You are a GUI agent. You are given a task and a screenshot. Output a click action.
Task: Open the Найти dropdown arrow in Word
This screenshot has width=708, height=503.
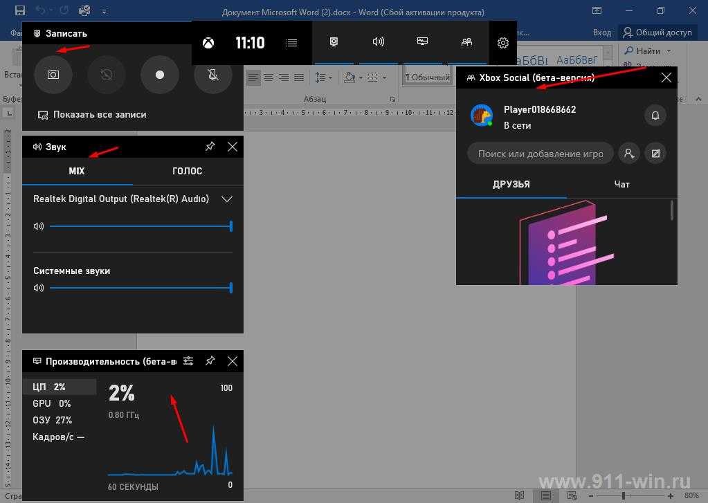[x=669, y=51]
